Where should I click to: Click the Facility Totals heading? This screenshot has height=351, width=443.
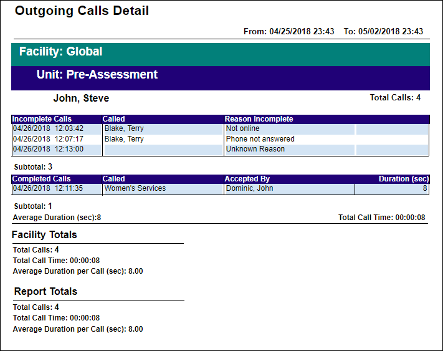(44, 235)
